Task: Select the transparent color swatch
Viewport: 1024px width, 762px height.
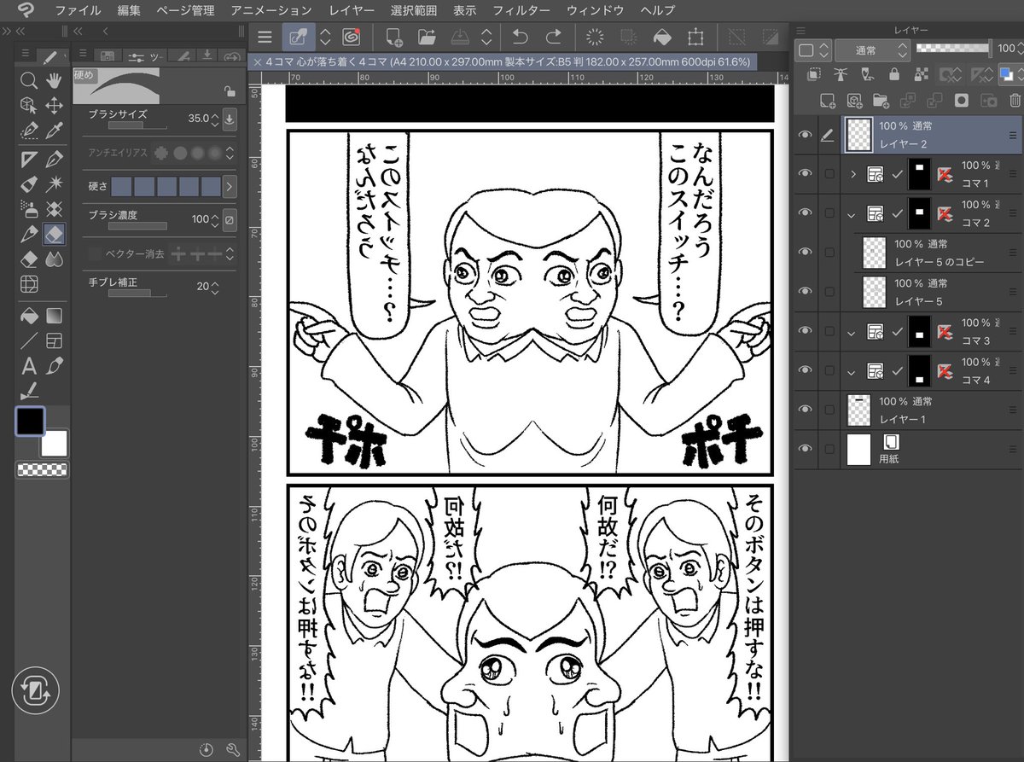Action: pyautogui.click(x=43, y=469)
